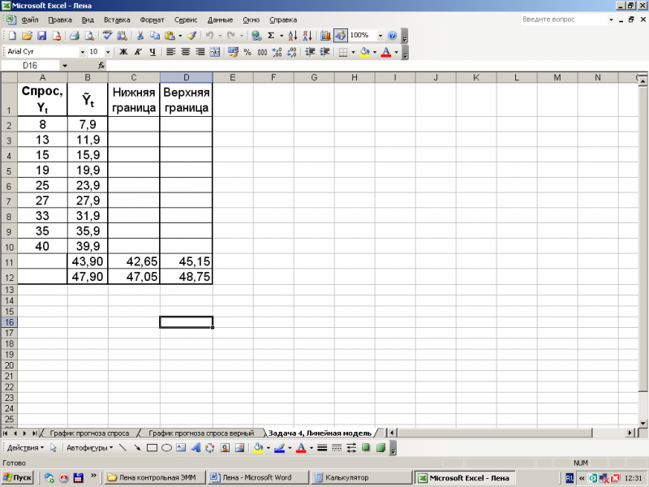Select column D header
649x487 pixels.
click(x=187, y=77)
